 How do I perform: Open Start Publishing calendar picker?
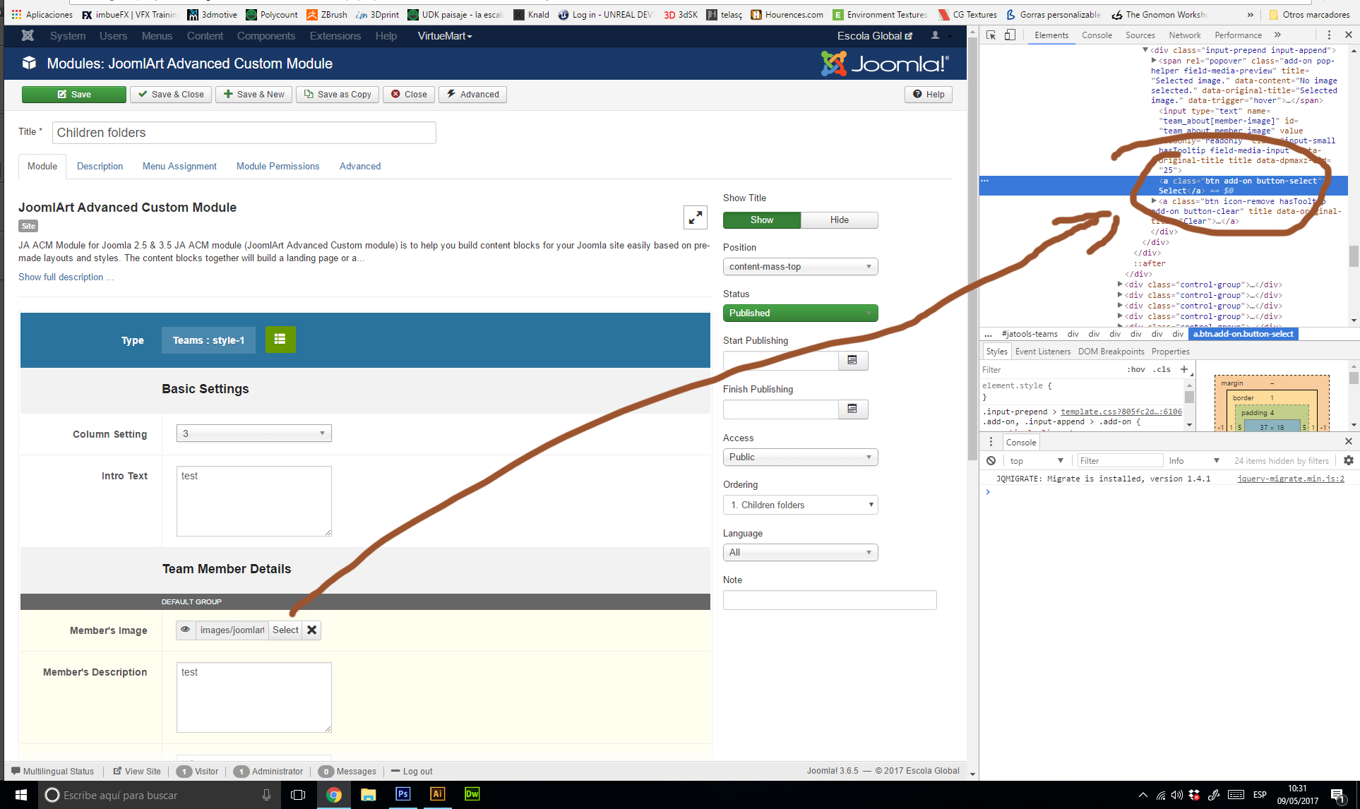[x=852, y=361]
